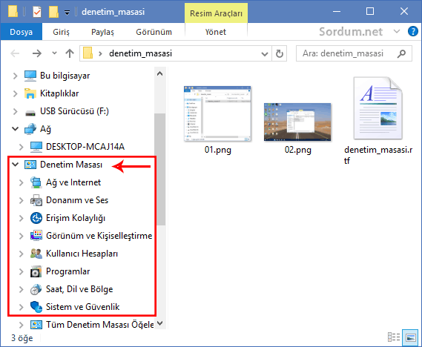Select the 02.png thumbnail
Screen dimensions: 422x347
[297, 122]
